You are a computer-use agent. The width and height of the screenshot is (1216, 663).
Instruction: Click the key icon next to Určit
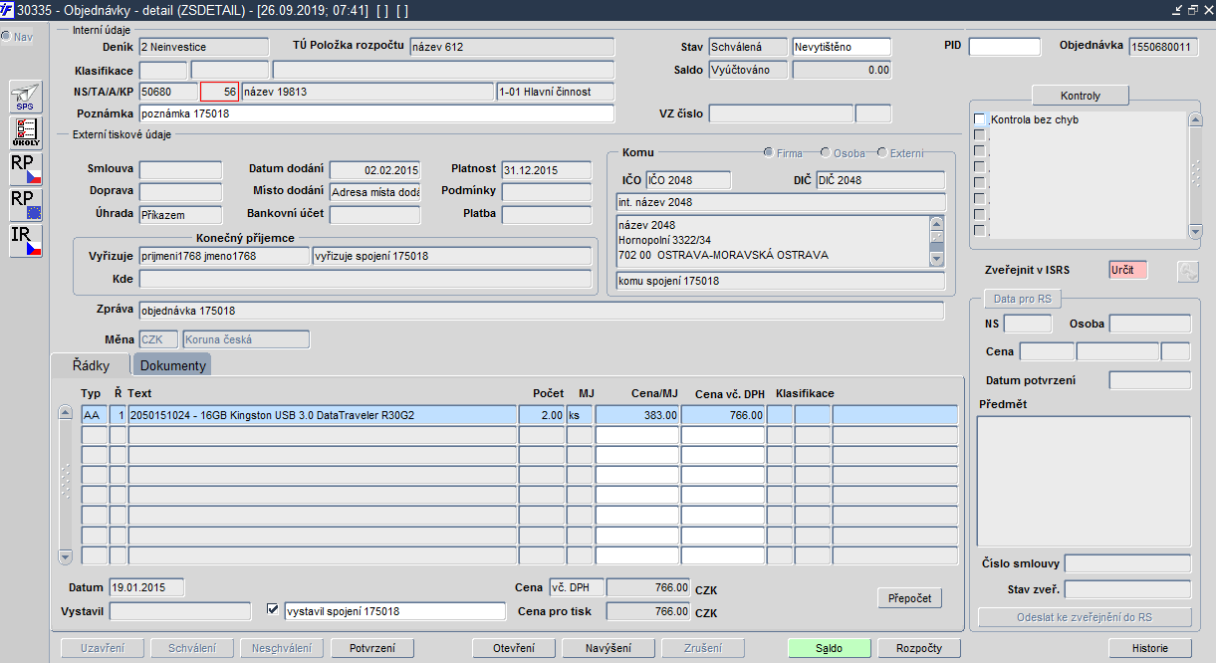(x=1187, y=271)
